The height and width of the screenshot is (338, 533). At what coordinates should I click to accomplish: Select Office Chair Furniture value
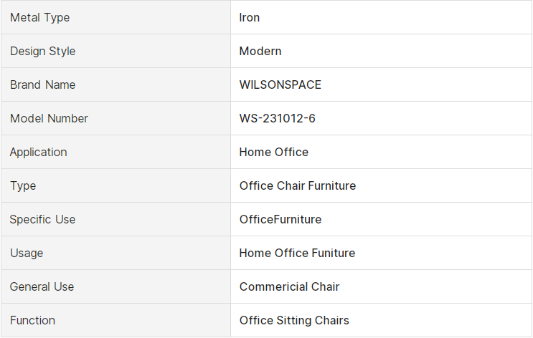(298, 185)
